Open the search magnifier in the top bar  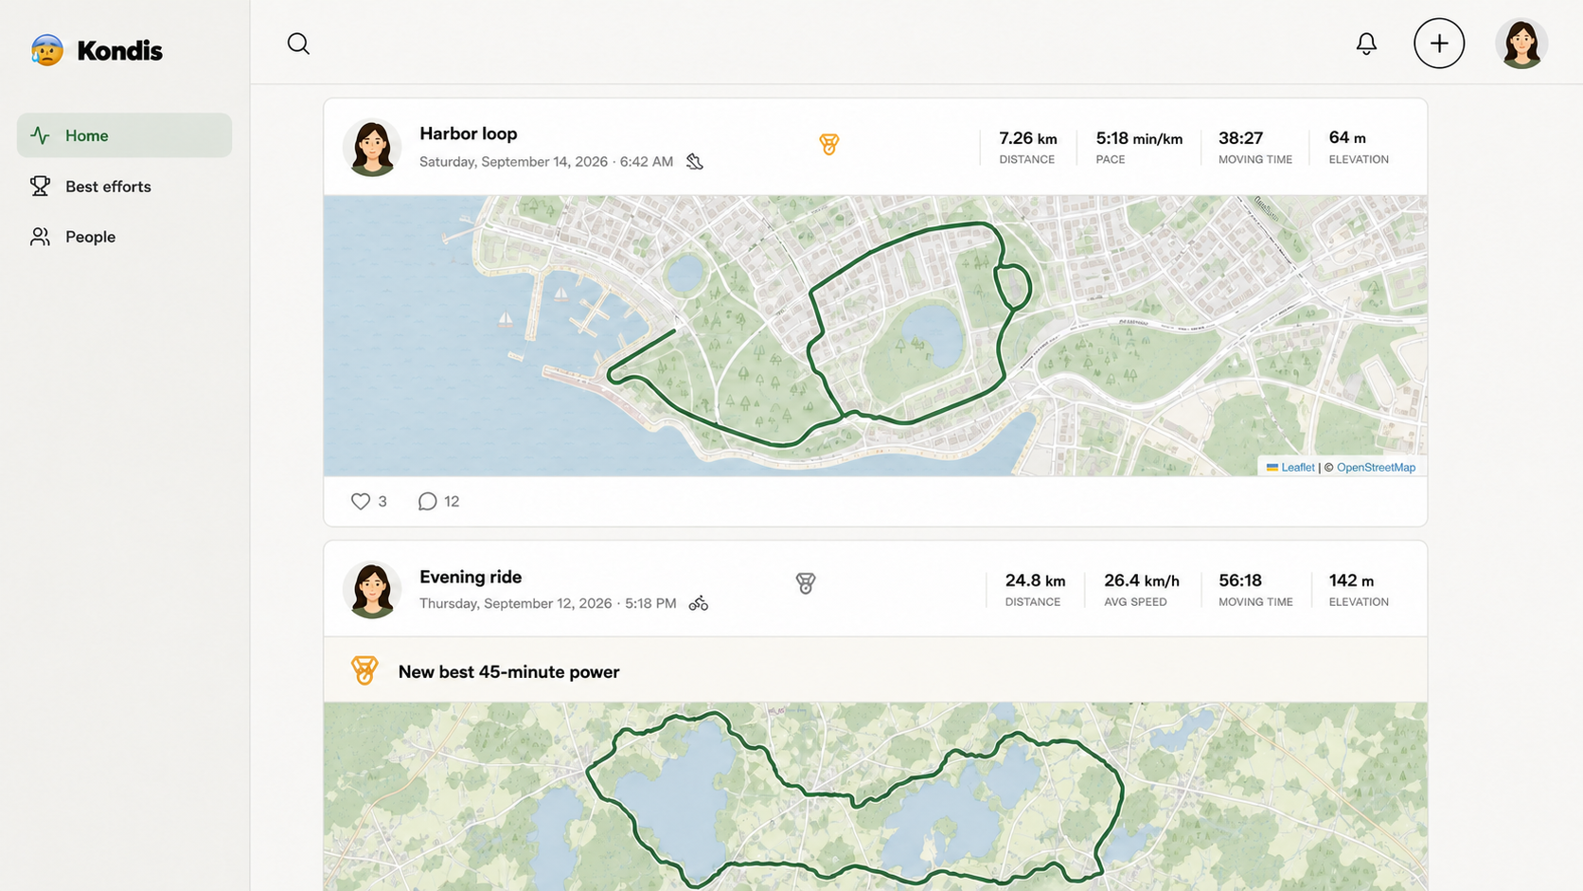pyautogui.click(x=298, y=44)
